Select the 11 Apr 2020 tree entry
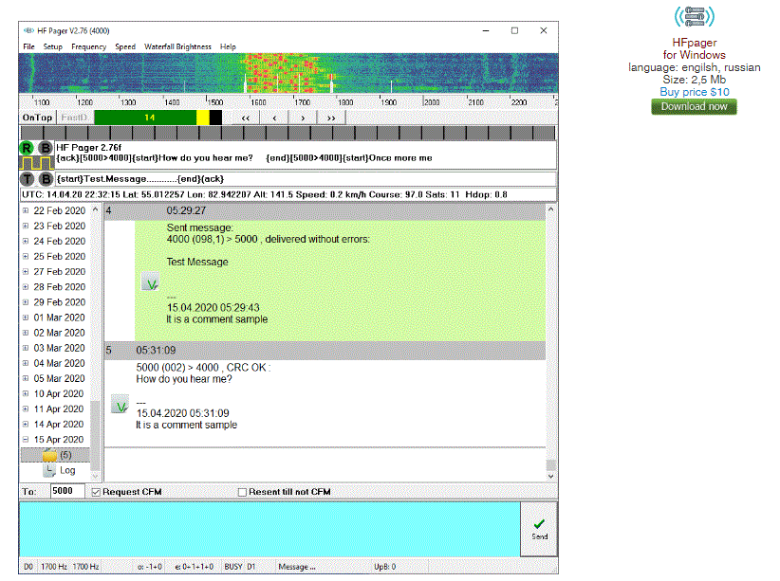 (59, 409)
